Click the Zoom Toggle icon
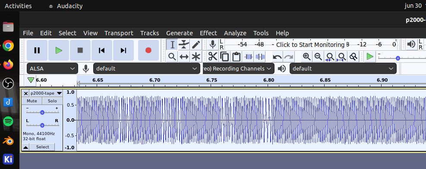 (353, 57)
